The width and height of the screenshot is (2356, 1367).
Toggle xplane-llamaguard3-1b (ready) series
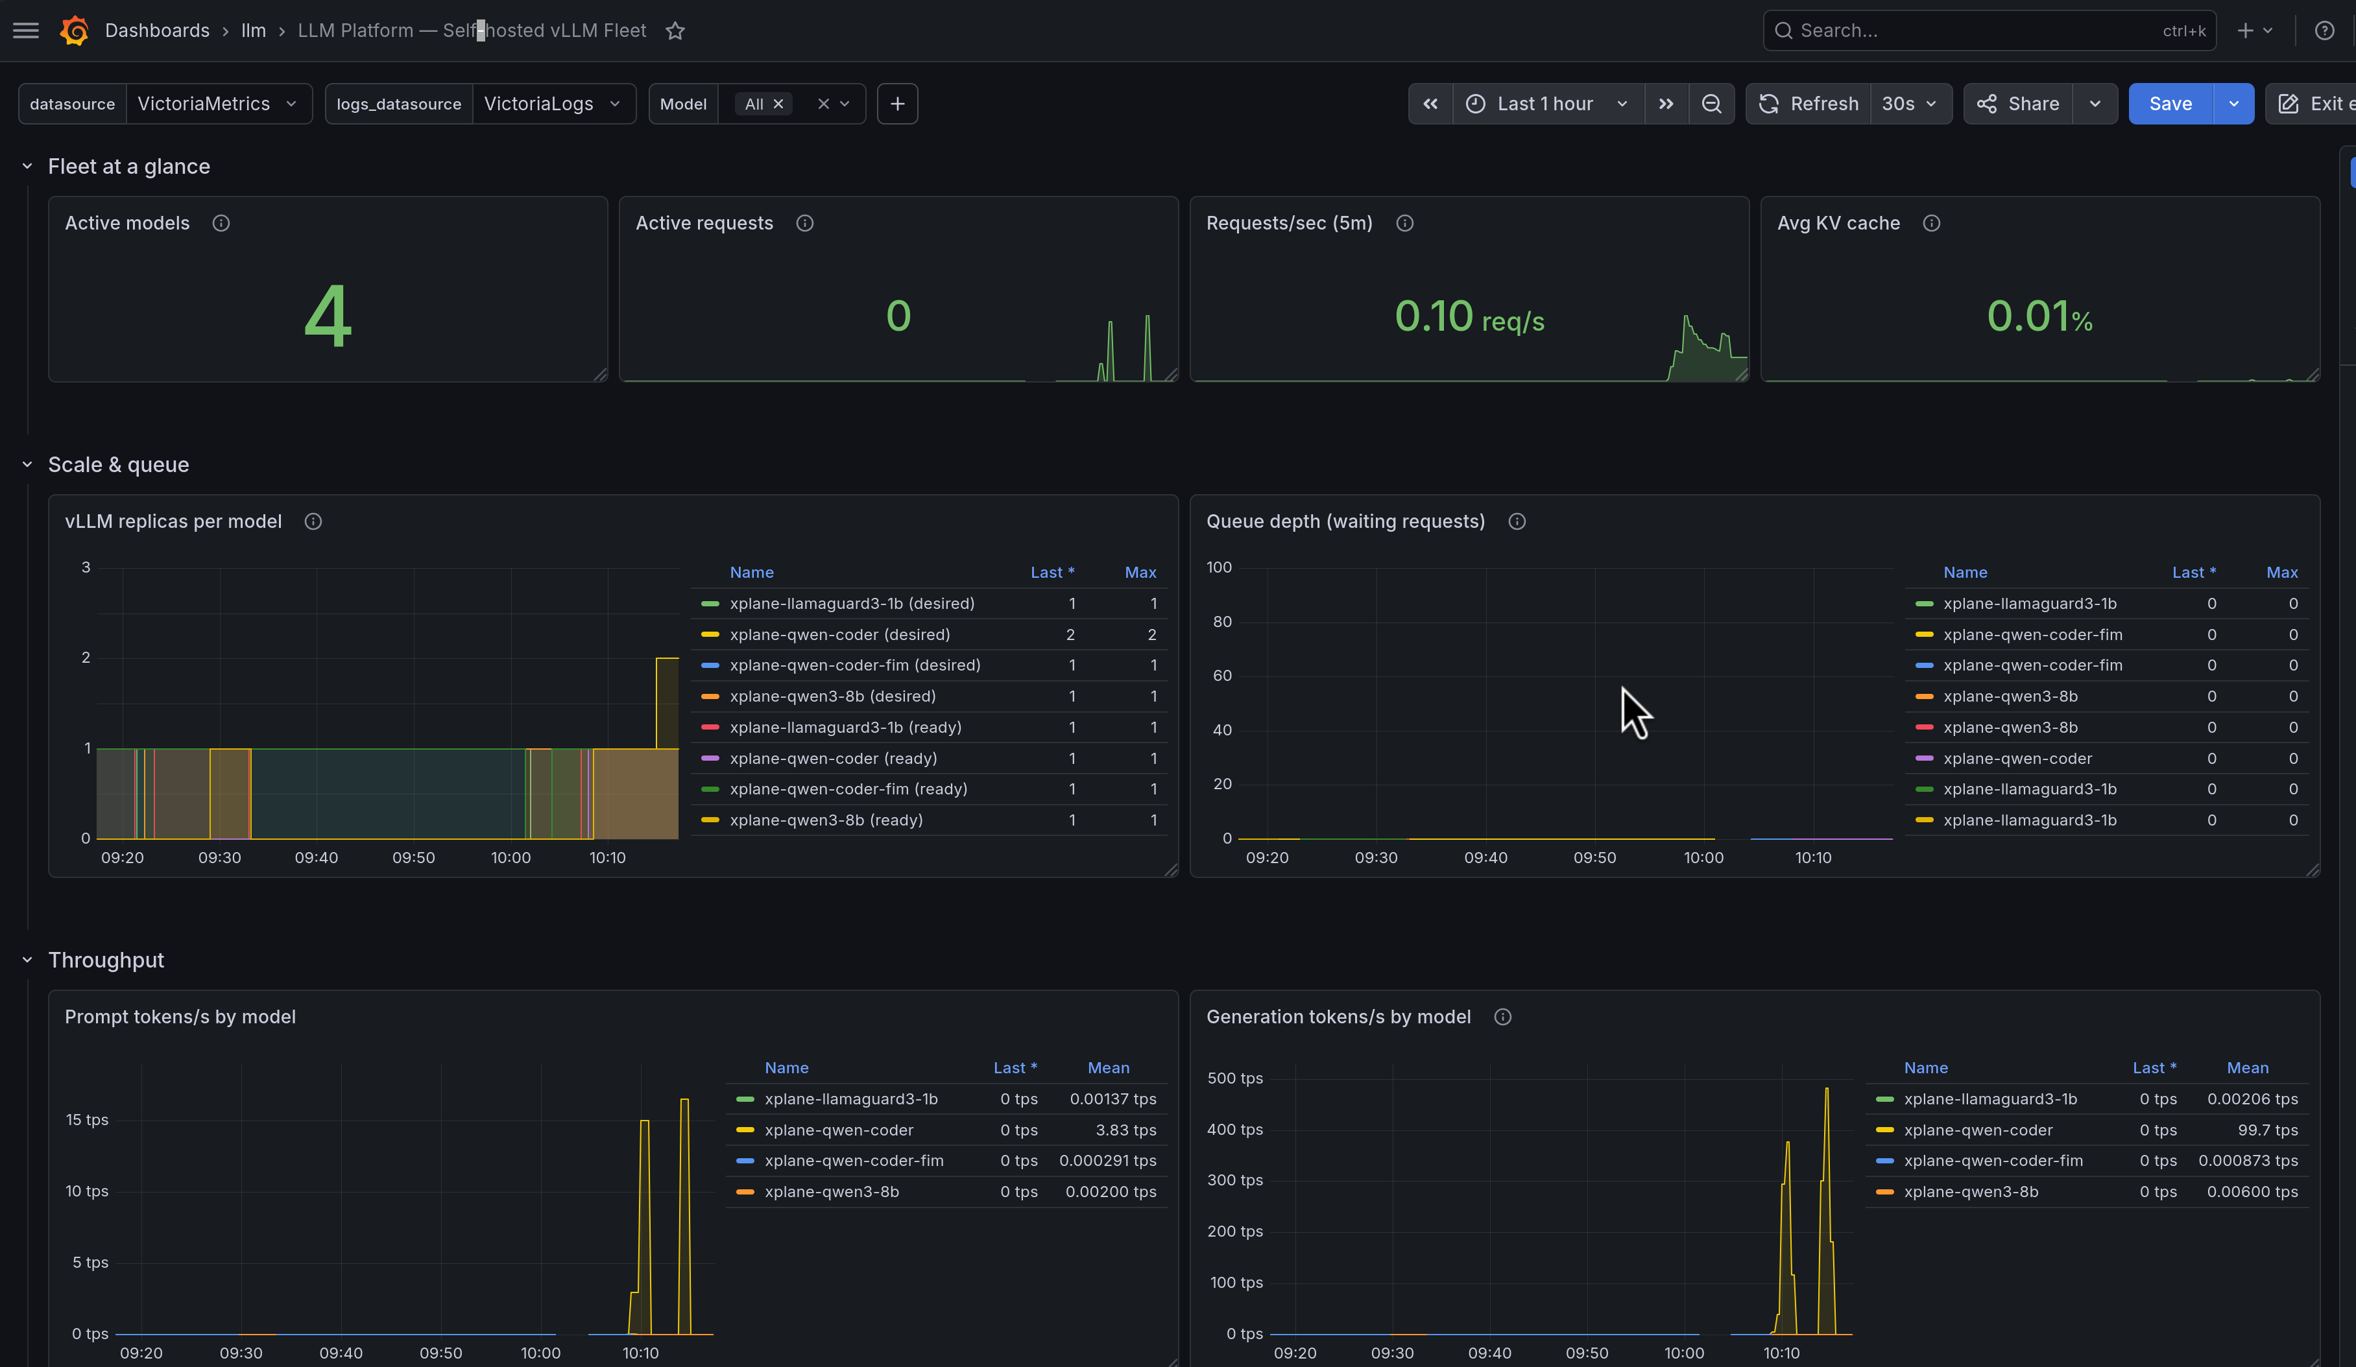pyautogui.click(x=845, y=727)
